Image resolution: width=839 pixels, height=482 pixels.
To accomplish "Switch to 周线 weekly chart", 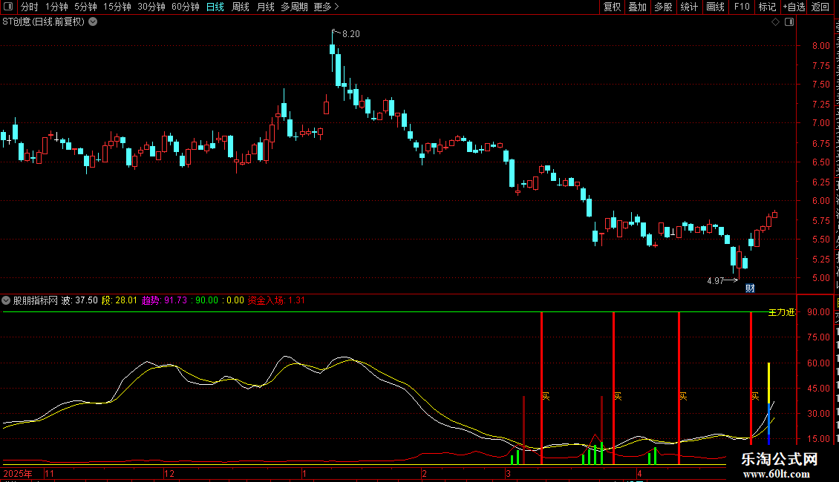I will (241, 7).
